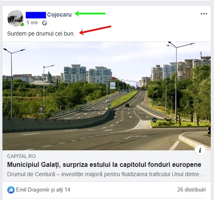Click the red arrow annotation
The height and width of the screenshot is (200, 214).
coord(95,30)
